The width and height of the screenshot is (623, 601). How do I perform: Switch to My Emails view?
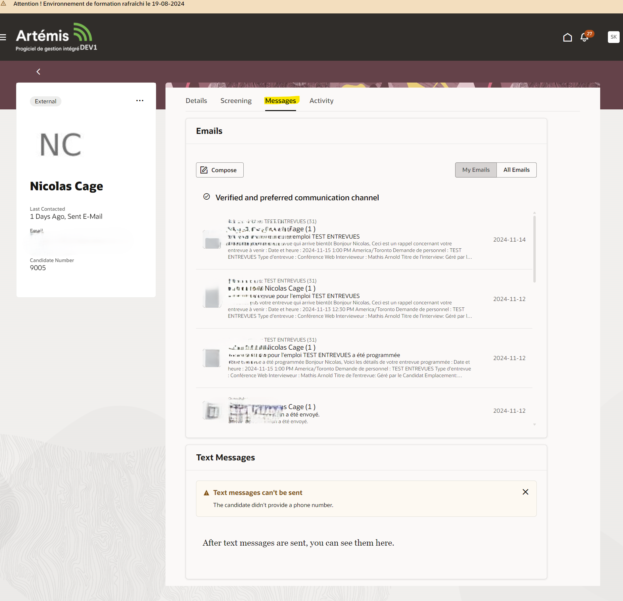[x=476, y=170]
